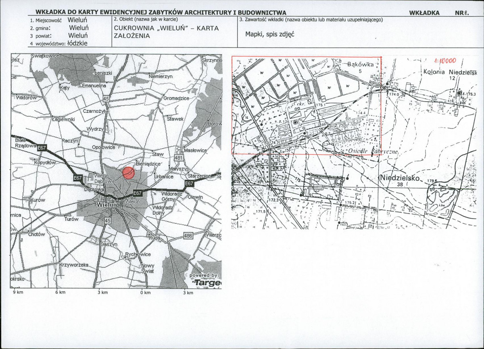Click the 'Leniszki' village label
This screenshot has width=484, height=349.
pyautogui.click(x=103, y=73)
